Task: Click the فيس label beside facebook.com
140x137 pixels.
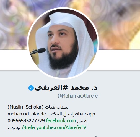Action: [82, 121]
